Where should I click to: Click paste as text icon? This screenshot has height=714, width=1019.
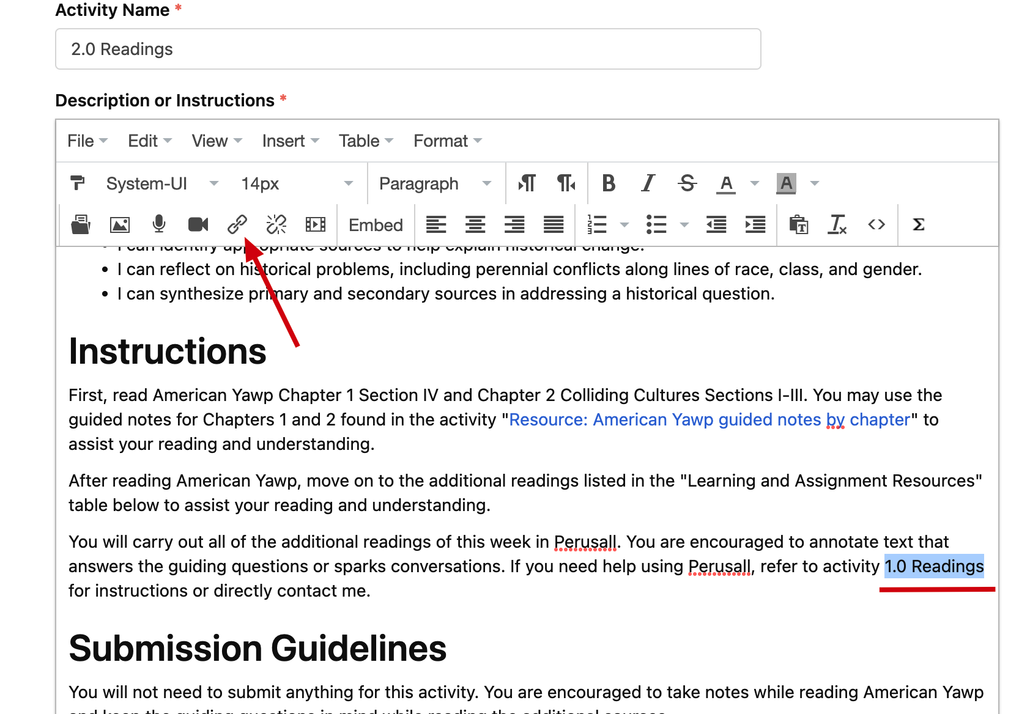coord(798,224)
